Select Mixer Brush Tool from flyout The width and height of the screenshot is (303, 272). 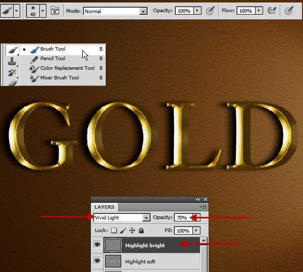(x=63, y=78)
